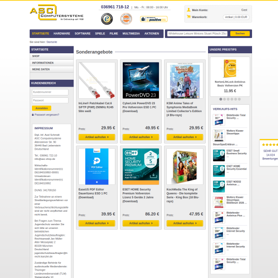Expand the Meine Daten sidebar section
278x278 pixels.
(x=51, y=69)
